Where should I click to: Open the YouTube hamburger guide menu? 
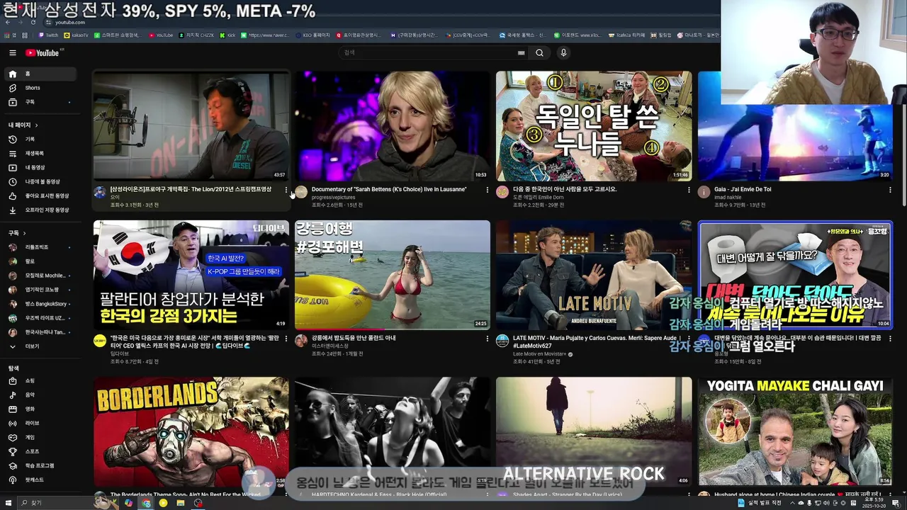point(12,52)
